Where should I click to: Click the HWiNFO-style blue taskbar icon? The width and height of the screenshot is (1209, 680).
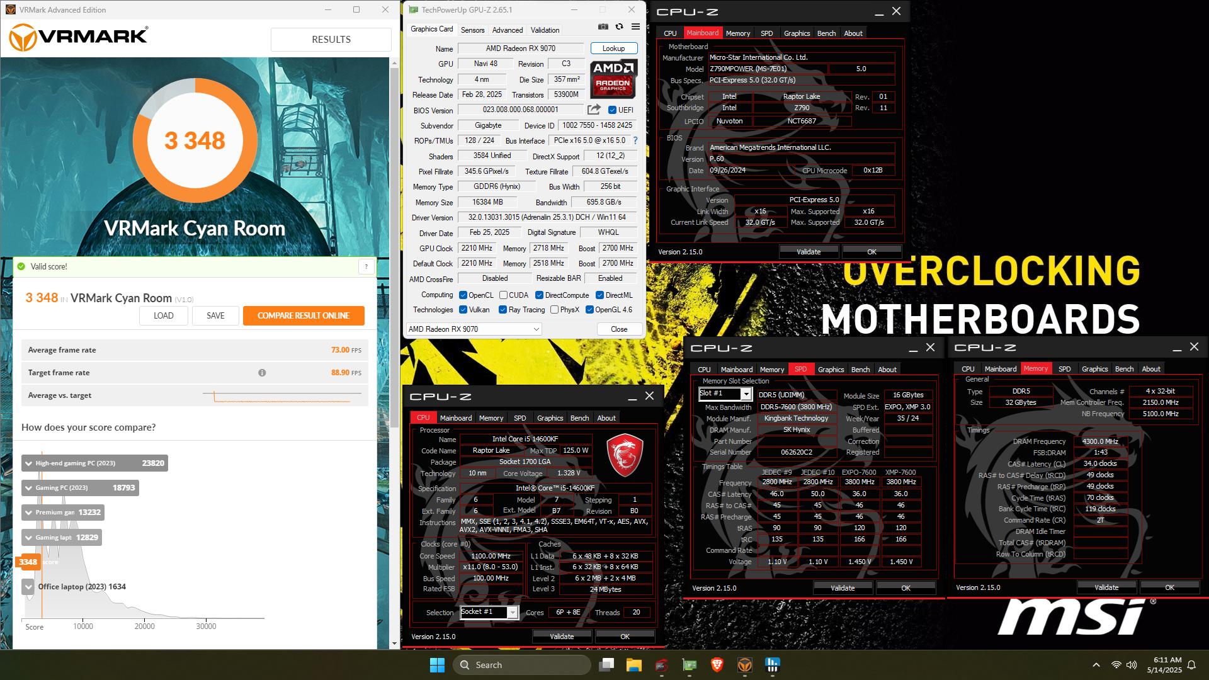pos(772,665)
